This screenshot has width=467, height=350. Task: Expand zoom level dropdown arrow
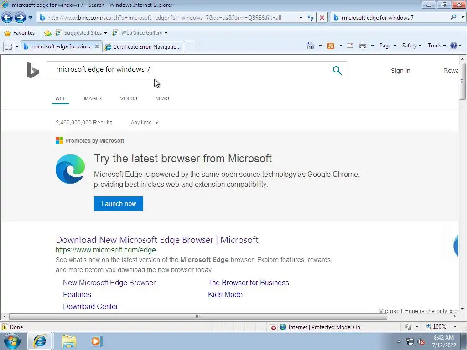tap(455, 327)
